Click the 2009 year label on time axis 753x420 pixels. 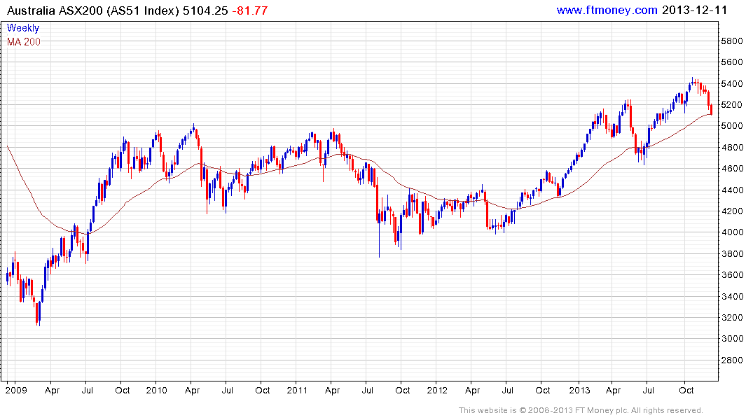tap(16, 390)
